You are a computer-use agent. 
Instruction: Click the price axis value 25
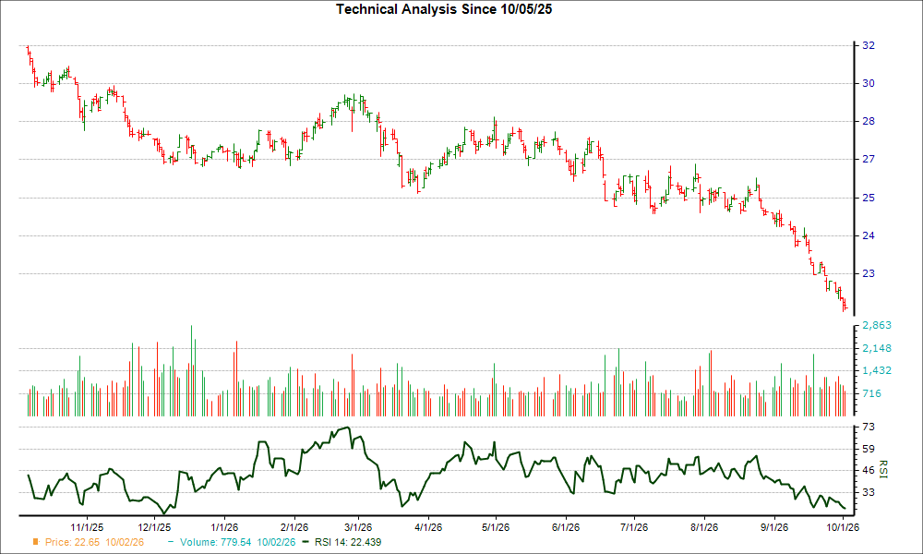869,198
